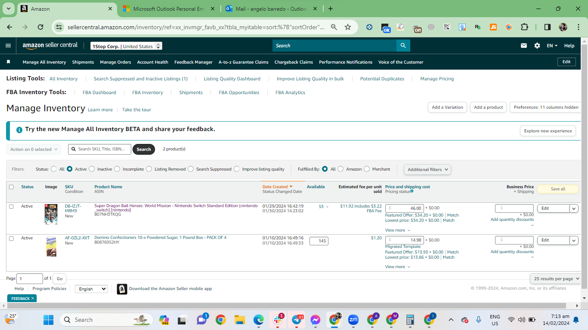Open the Chrome three-dot menu
Screen dimensions: 588x330
point(578,27)
